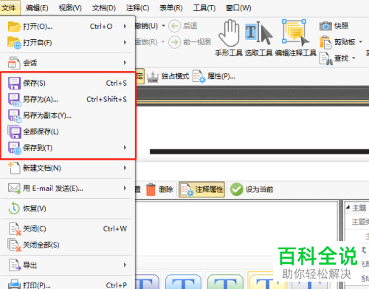Click the E-mail envelope icon
This screenshot has height=289, width=369.
coord(14,188)
